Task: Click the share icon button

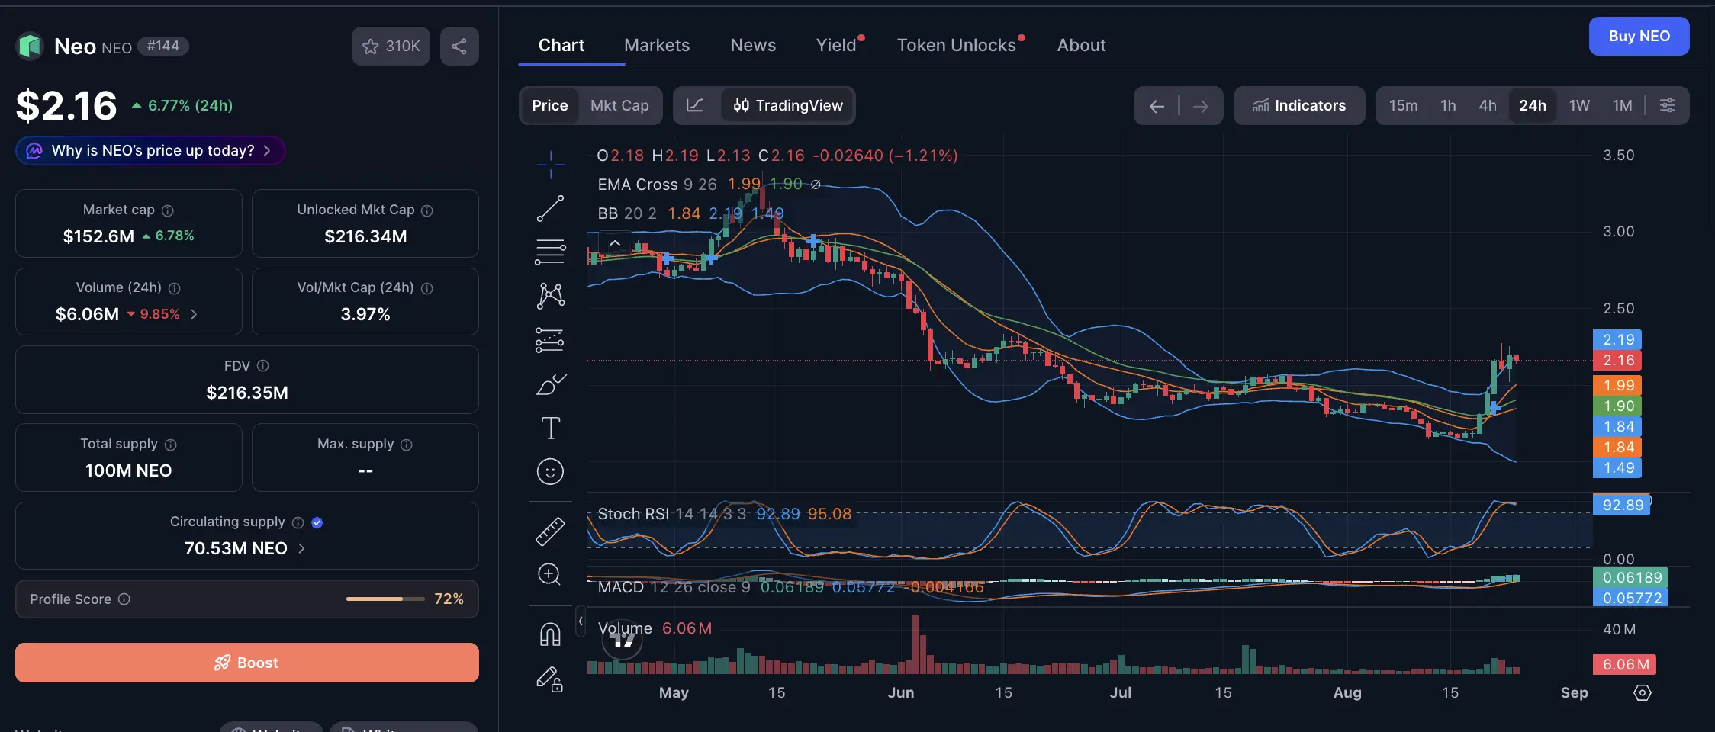Action: [x=459, y=46]
